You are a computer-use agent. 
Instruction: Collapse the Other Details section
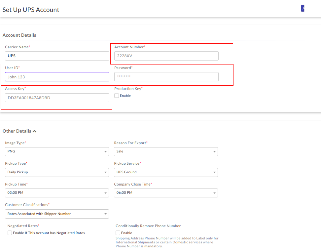coord(34,131)
